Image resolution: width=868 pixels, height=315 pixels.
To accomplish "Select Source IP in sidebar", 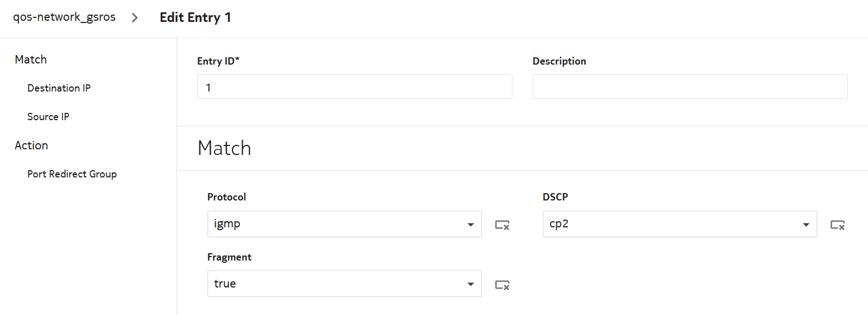I will 48,117.
